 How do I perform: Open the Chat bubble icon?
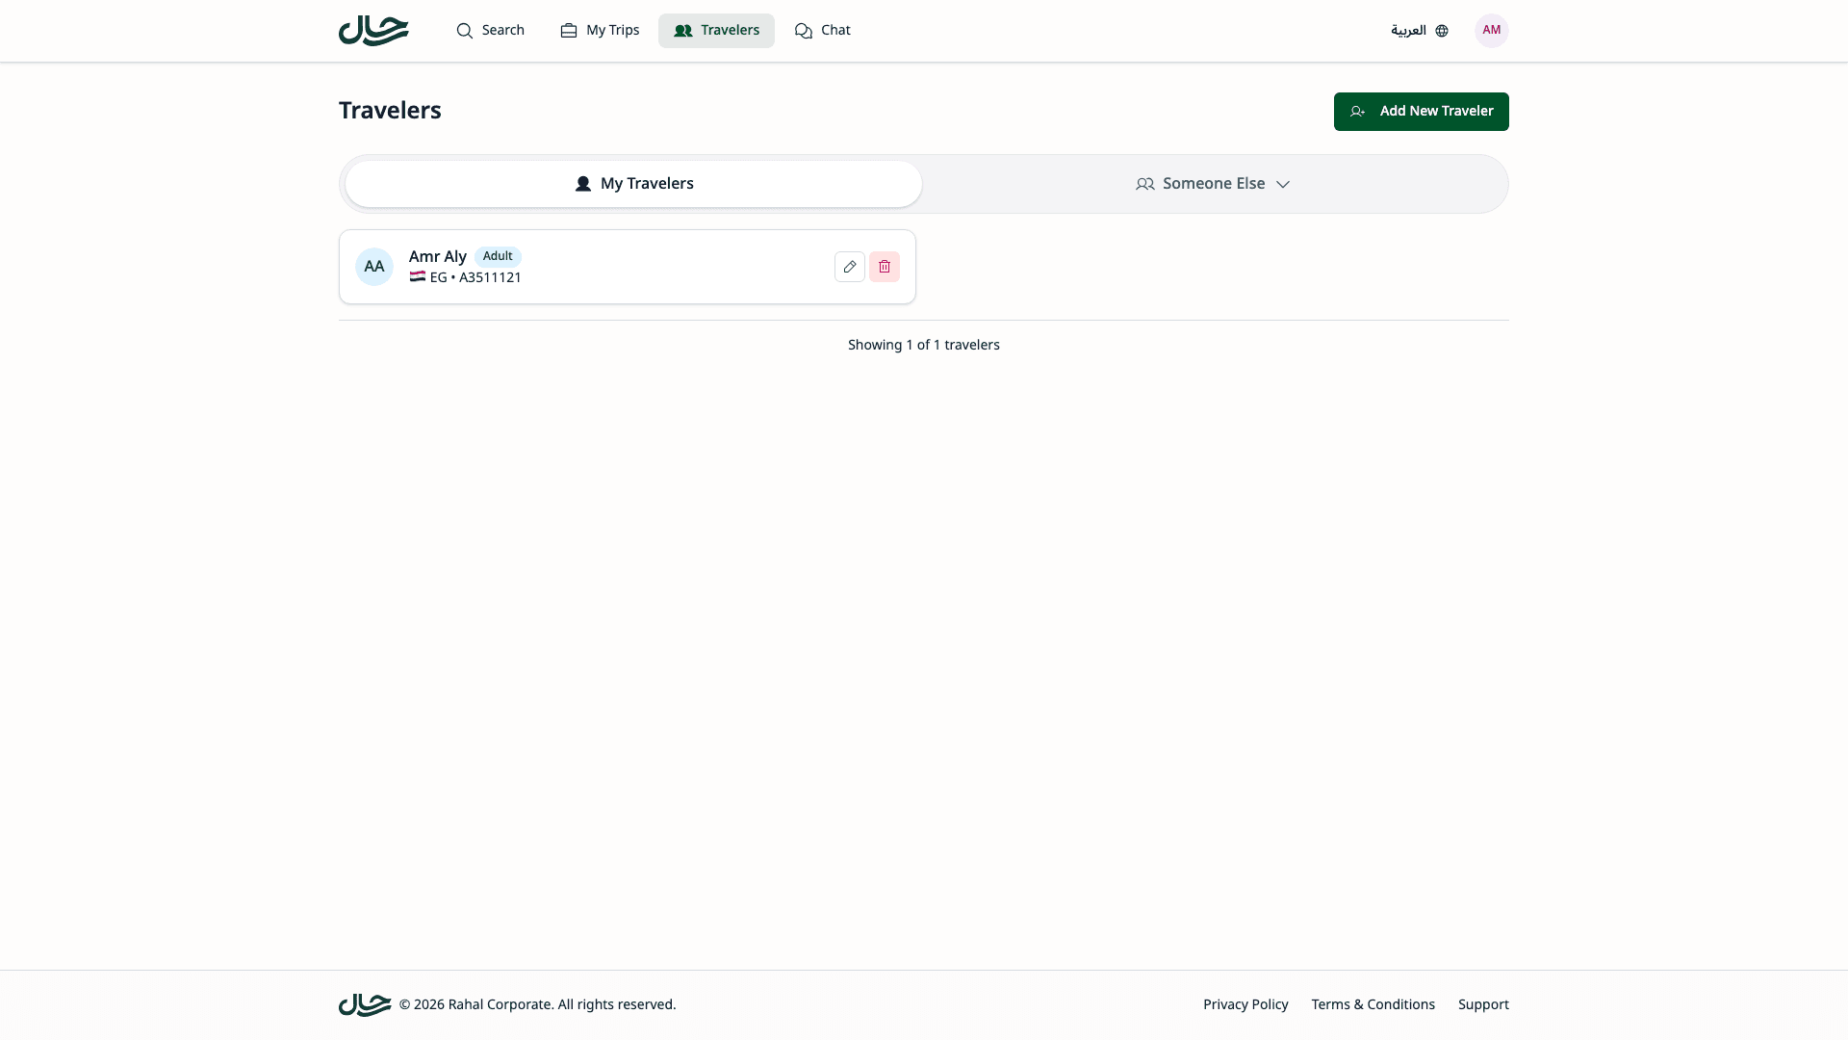click(804, 30)
